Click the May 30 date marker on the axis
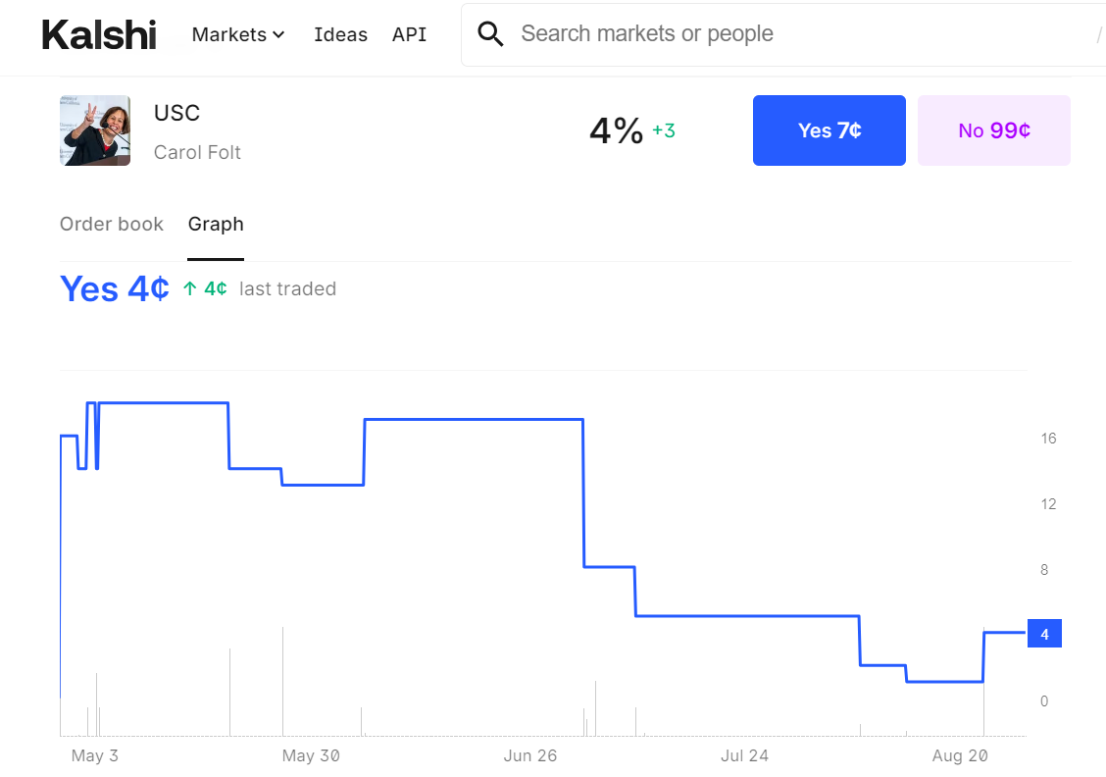1106x777 pixels. 311,755
